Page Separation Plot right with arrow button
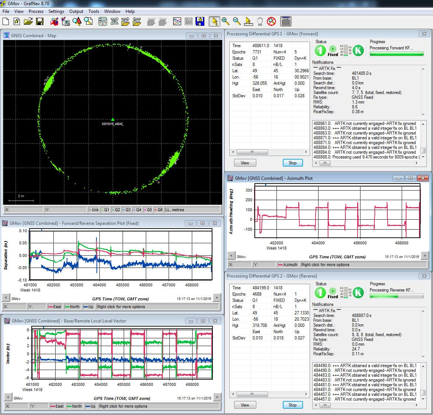Screen dimensions: 433x415 point(217,297)
